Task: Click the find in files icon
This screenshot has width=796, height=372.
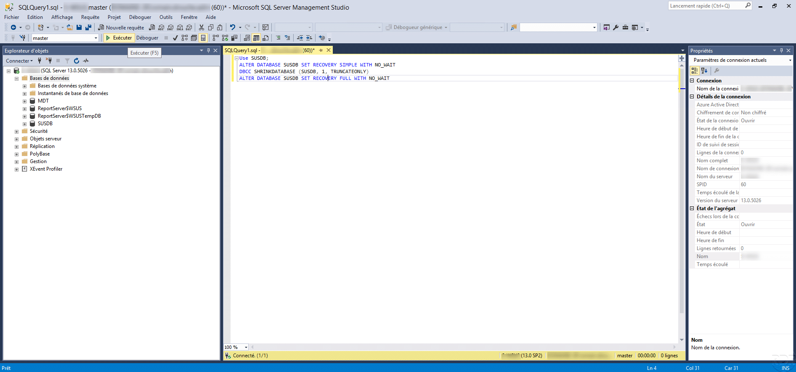Action: coord(513,27)
